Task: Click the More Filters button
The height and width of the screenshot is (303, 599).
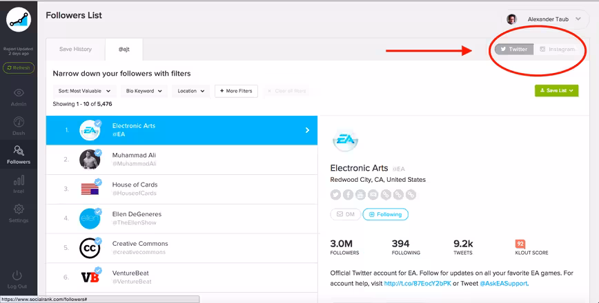Action: 236,91
